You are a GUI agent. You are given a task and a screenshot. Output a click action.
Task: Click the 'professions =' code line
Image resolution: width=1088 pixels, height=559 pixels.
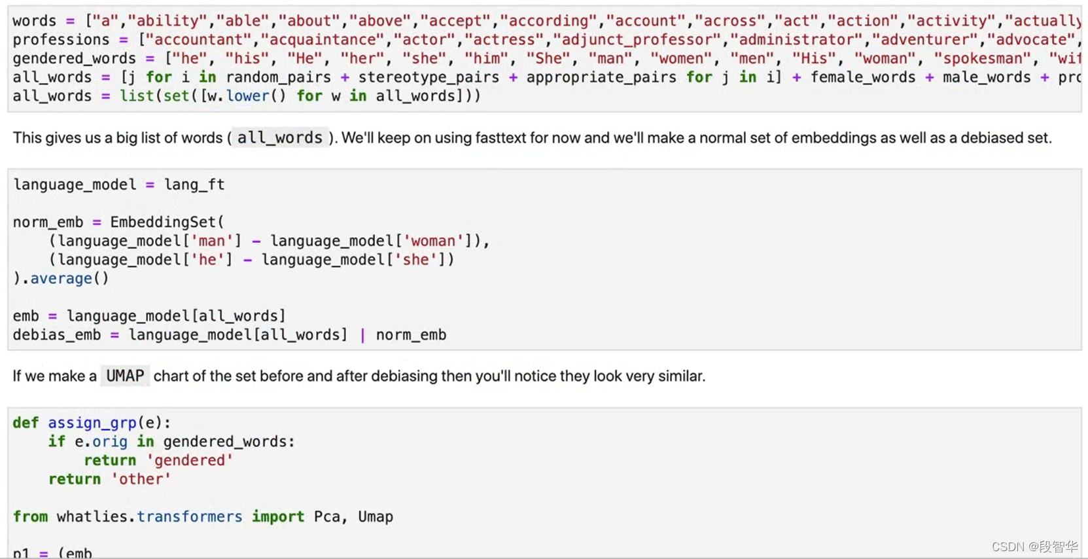click(546, 40)
